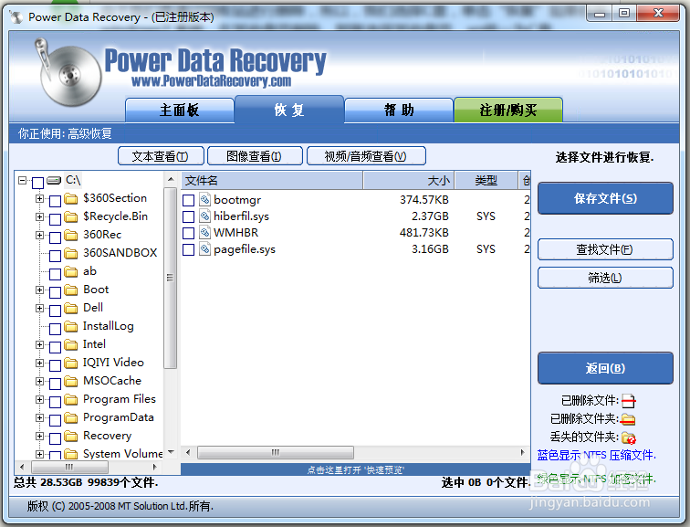
Task: Check the hiberfil.sys file checkbox
Action: (188, 216)
